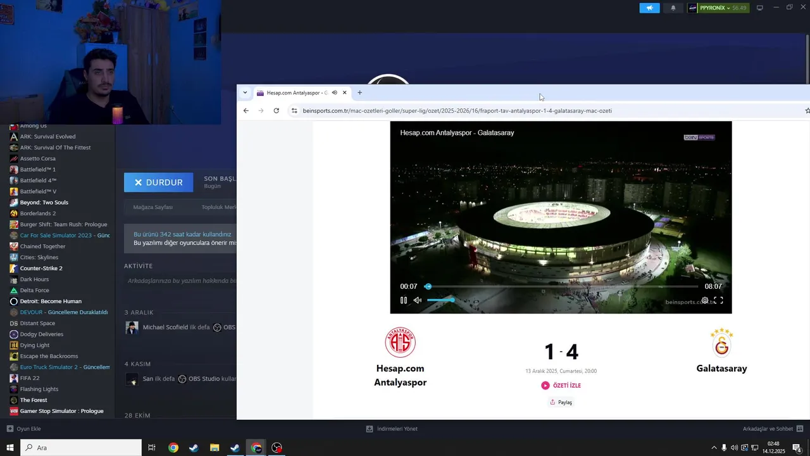Enter fullscreen on the video player

[x=718, y=300]
